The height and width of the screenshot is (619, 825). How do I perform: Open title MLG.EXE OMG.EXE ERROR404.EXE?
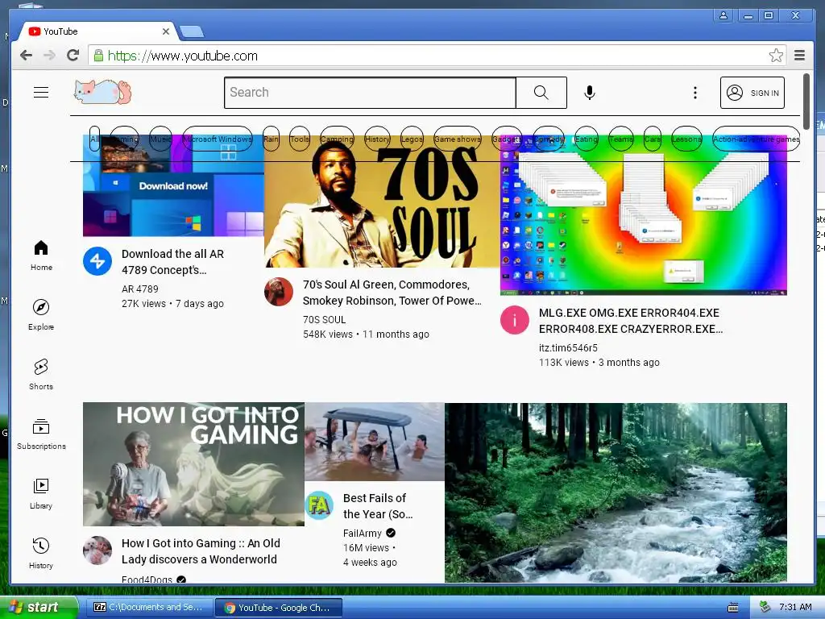pos(630,321)
